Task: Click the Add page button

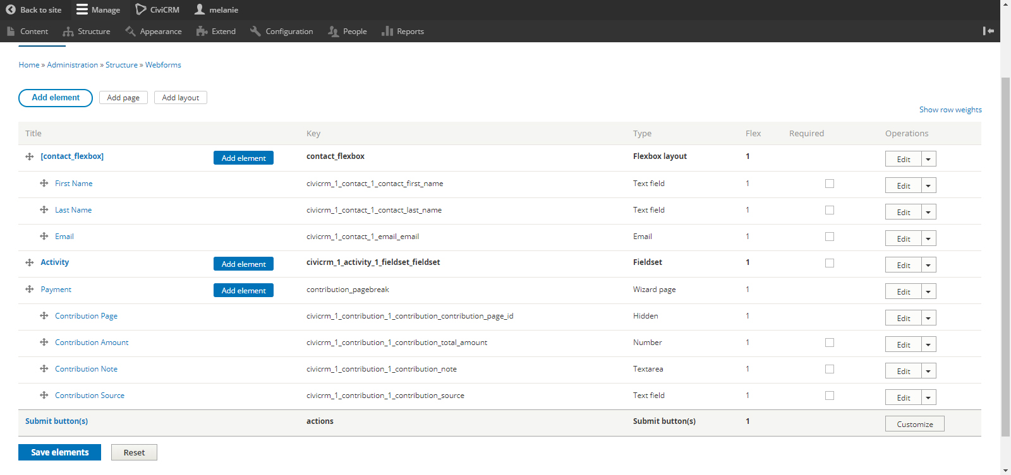Action: coord(123,98)
